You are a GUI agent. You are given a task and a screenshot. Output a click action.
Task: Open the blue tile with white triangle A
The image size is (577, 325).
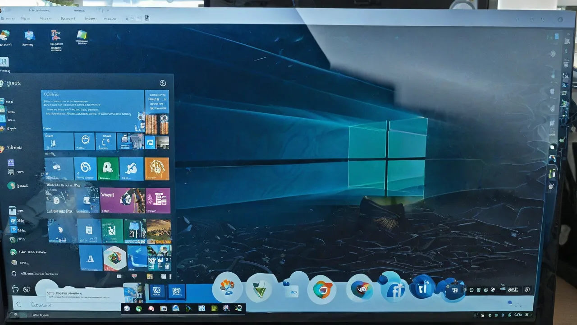coord(91,258)
